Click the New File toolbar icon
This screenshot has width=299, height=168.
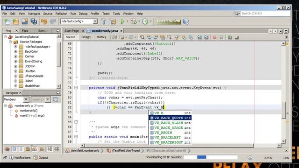(x=7, y=21)
